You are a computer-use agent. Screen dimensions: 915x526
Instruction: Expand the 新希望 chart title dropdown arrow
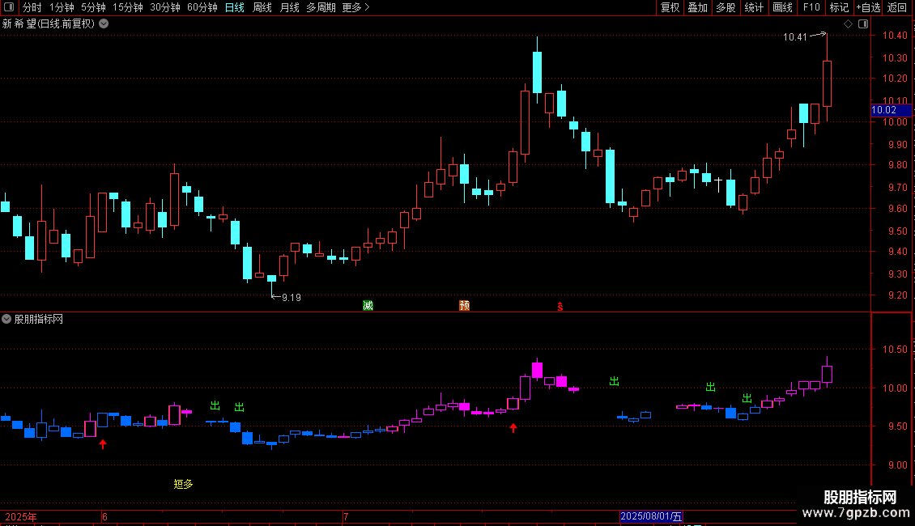point(104,24)
